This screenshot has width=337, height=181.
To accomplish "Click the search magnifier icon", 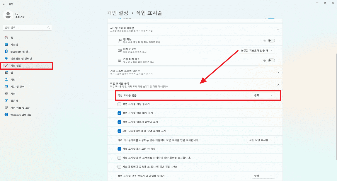I will pos(49,28).
